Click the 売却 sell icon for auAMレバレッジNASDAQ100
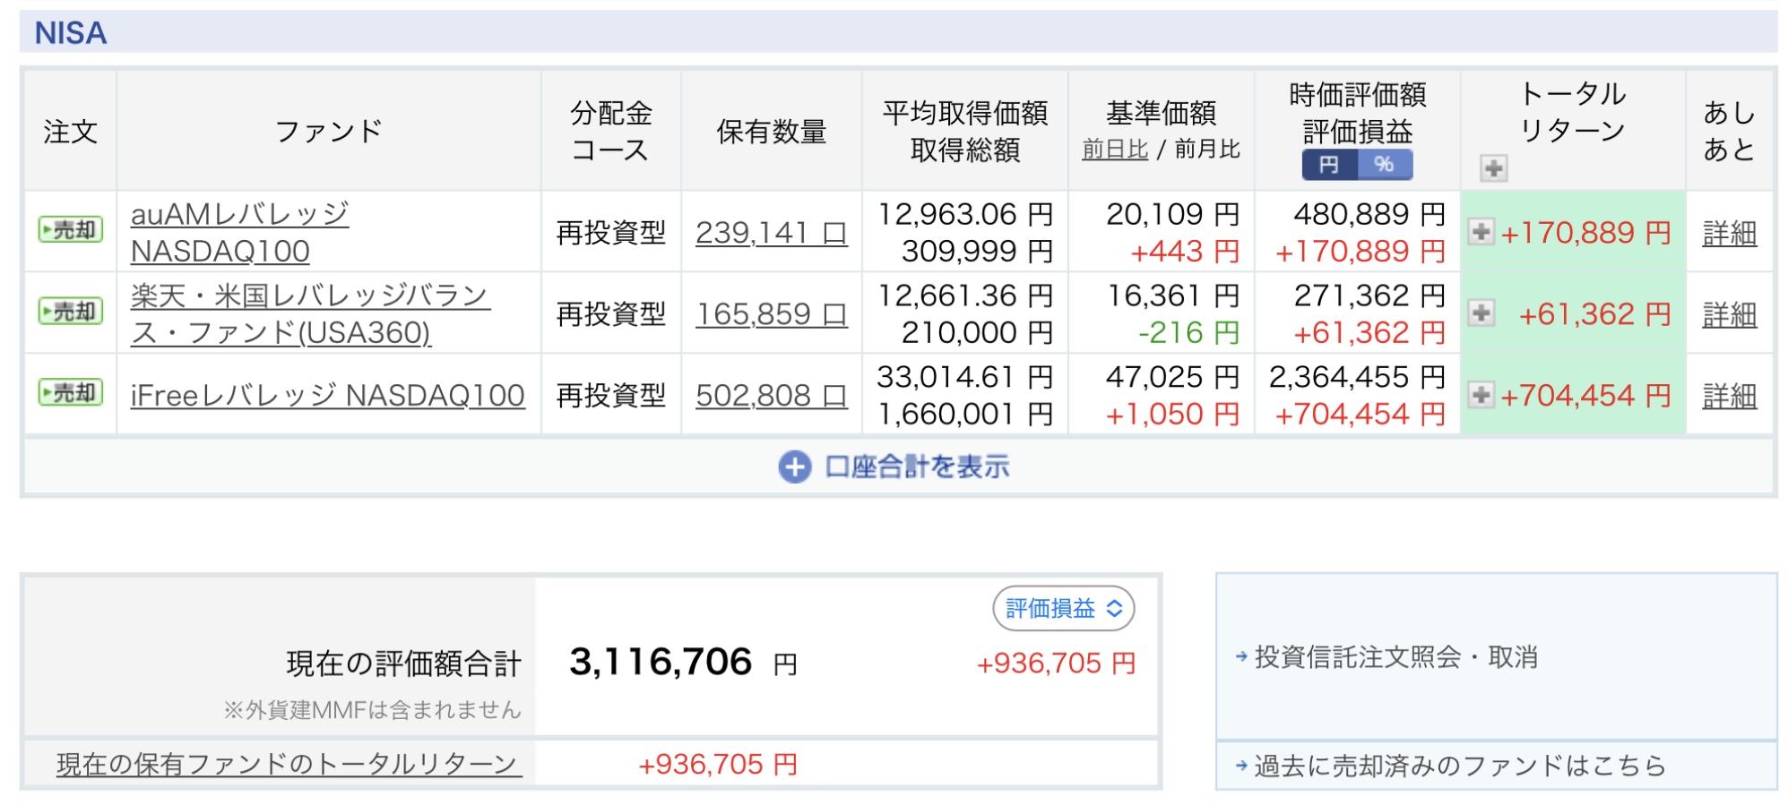 [70, 230]
